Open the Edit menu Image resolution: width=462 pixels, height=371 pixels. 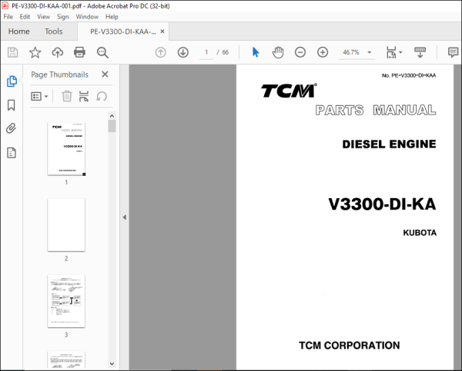pyautogui.click(x=25, y=17)
